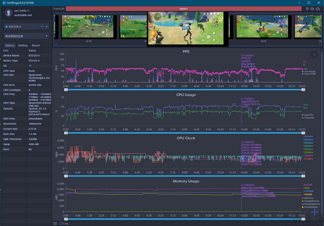Click the connection icon in XT2125-4 selector
The height and width of the screenshot is (226, 324).
42,27
